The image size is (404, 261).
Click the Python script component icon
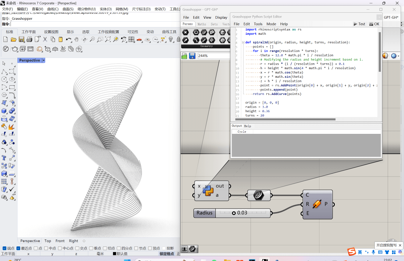coord(208,190)
